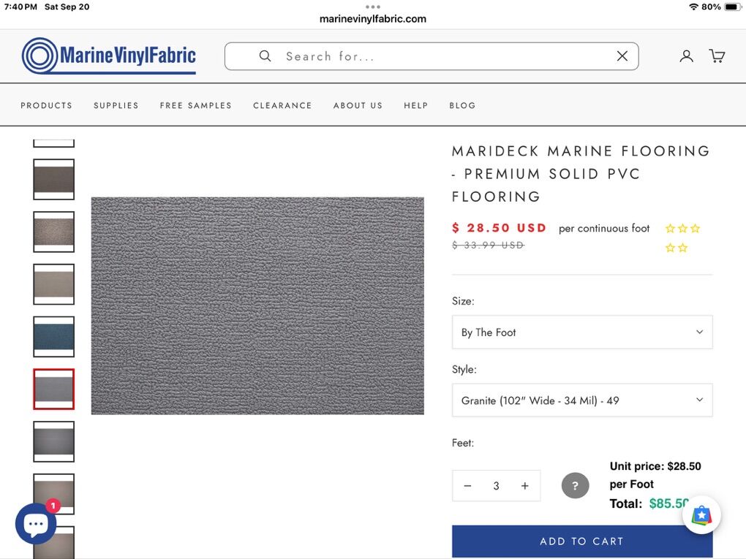View the shopping cart icon

[717, 56]
